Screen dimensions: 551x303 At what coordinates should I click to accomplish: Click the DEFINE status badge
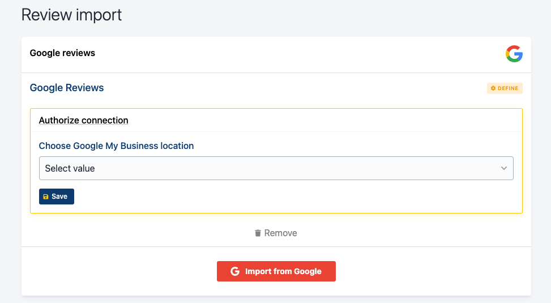click(505, 88)
